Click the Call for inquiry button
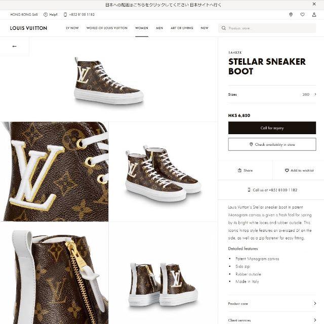Screen dimensions: 324x324 [272, 128]
